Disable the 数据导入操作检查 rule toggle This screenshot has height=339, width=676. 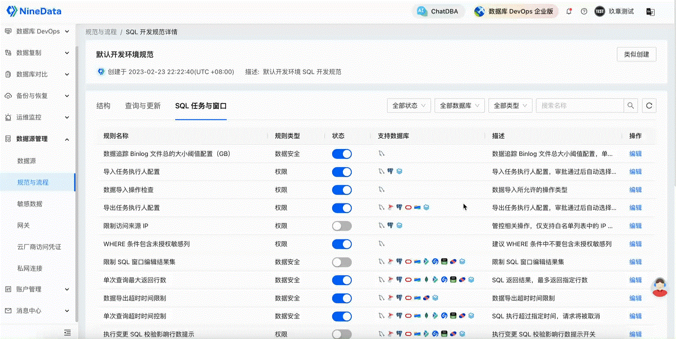342,190
